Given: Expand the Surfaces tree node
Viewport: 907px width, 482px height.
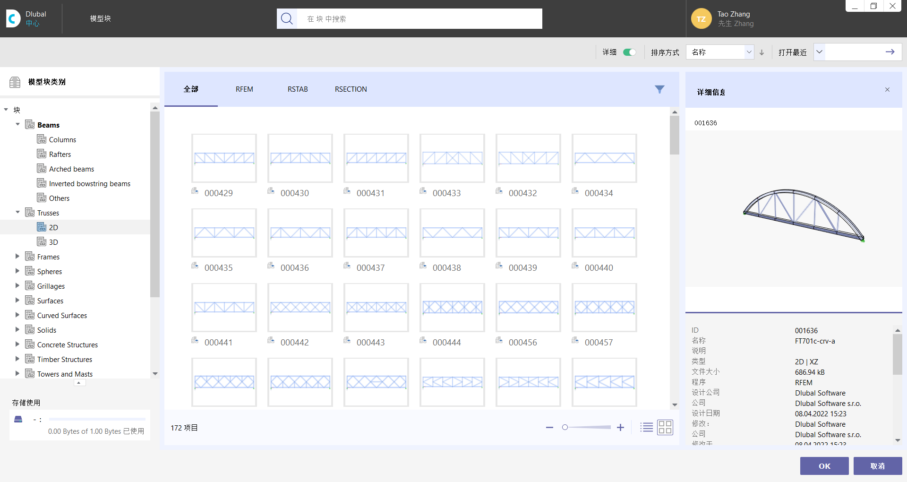Looking at the screenshot, I should click(17, 301).
